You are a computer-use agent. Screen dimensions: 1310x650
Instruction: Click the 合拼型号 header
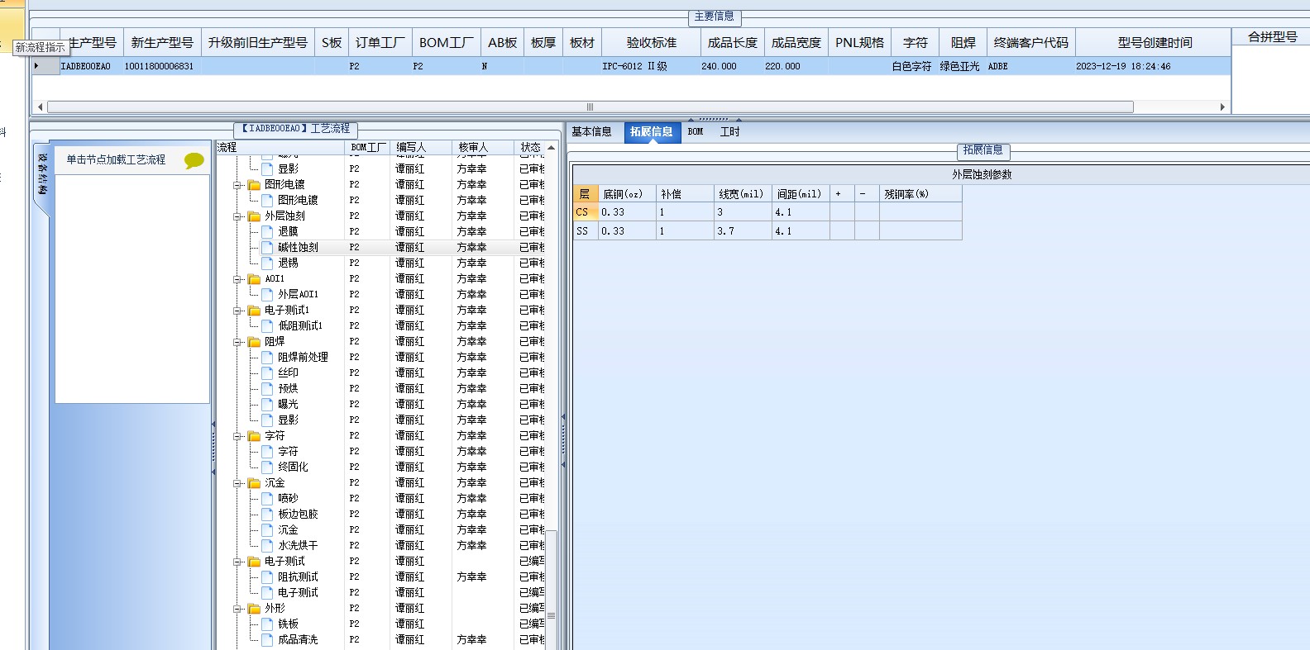pos(1272,36)
